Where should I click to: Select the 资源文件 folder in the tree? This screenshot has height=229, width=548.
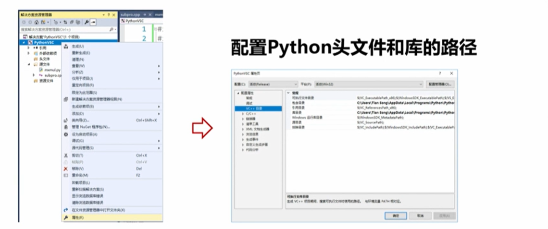pos(43,81)
